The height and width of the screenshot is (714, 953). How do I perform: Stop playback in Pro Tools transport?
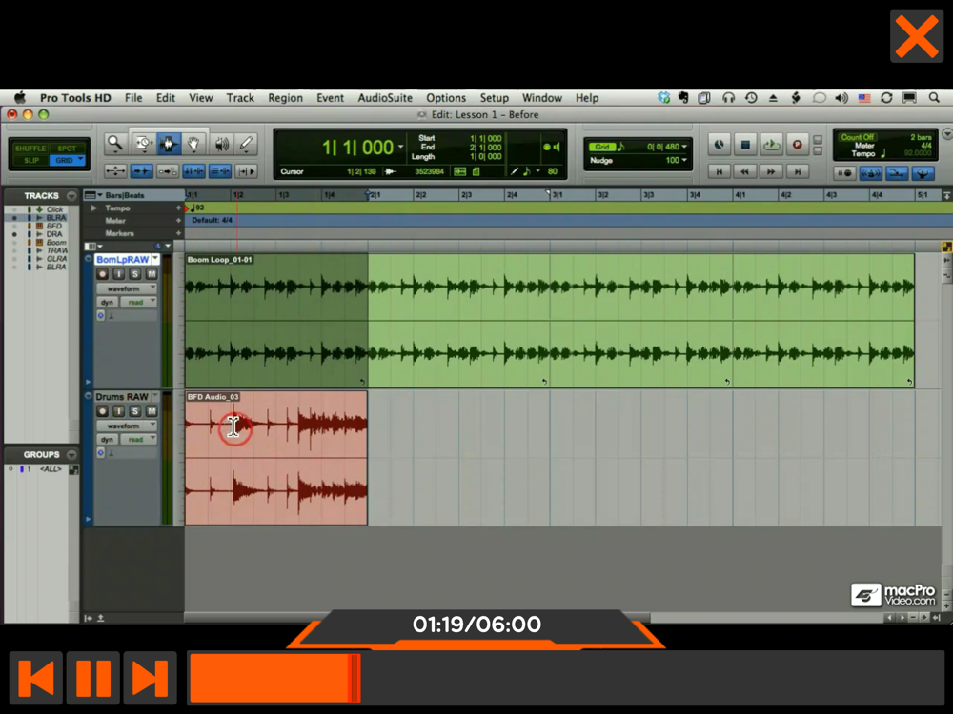[745, 145]
